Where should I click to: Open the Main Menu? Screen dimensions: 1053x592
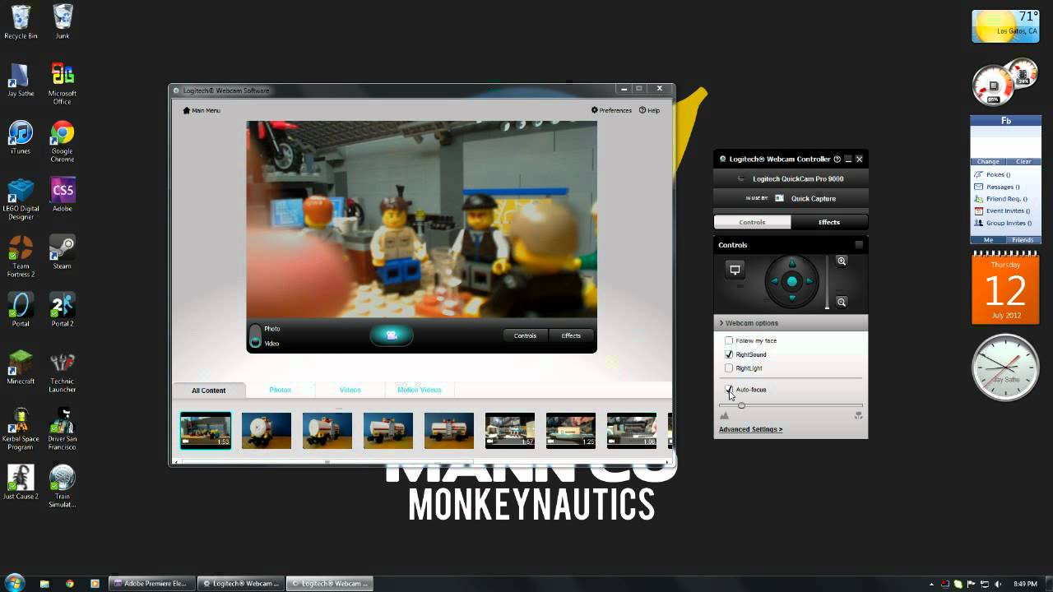point(202,110)
